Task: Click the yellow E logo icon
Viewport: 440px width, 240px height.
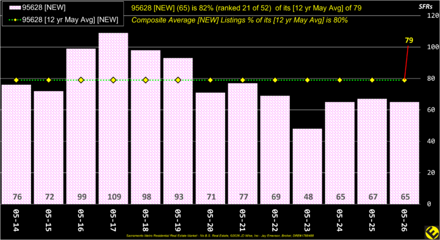Action: (432, 233)
